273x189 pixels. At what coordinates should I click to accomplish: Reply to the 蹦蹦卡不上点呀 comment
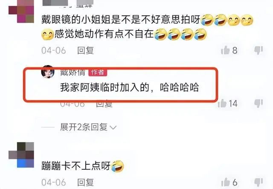click(85, 182)
